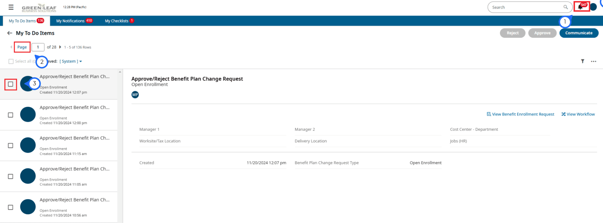Image resolution: width=603 pixels, height=223 pixels.
Task: Open the hamburger navigation menu
Action: tap(11, 7)
